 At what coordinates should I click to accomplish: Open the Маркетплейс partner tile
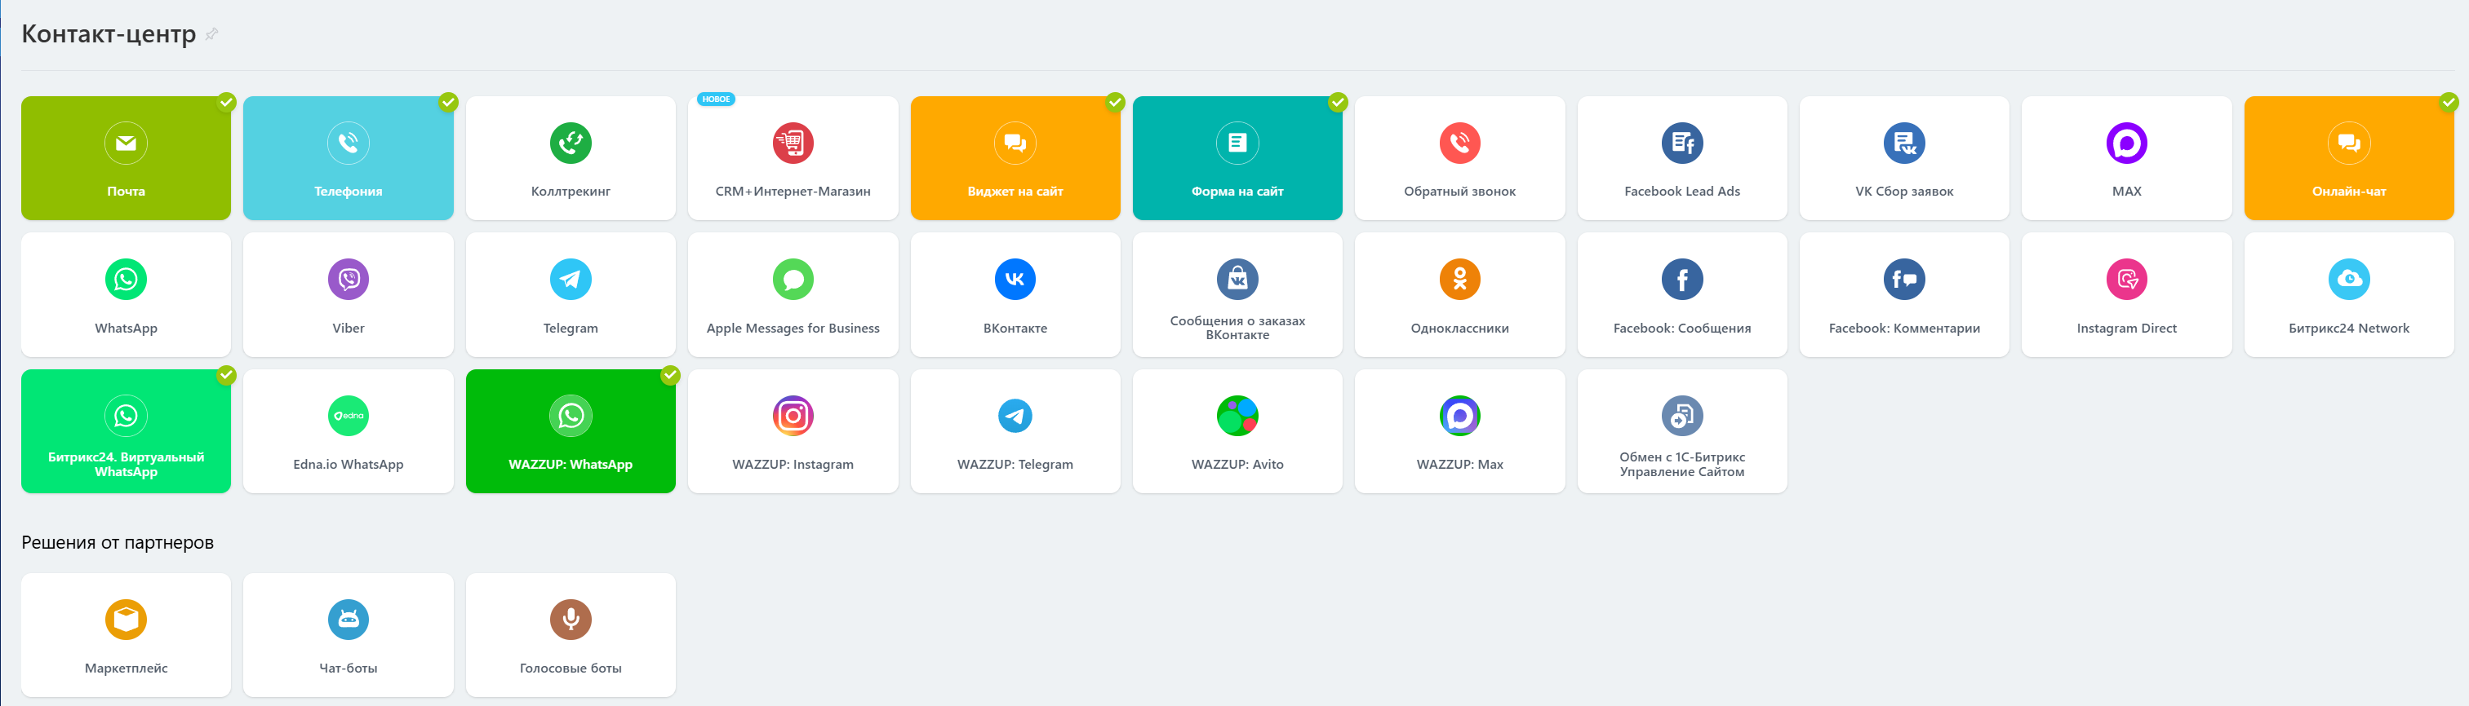pos(126,635)
